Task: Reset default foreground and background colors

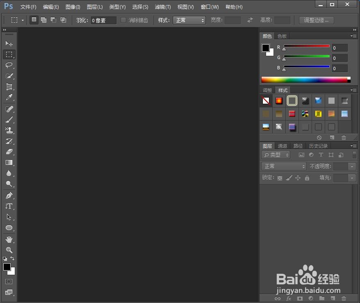Action: 5,259
